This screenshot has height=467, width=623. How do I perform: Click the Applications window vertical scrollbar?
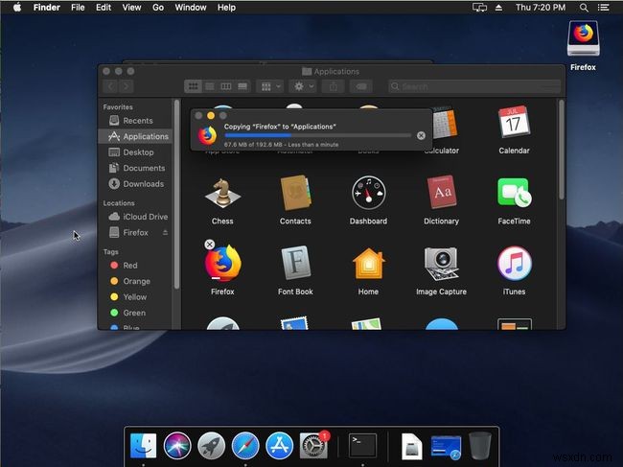coord(561,150)
